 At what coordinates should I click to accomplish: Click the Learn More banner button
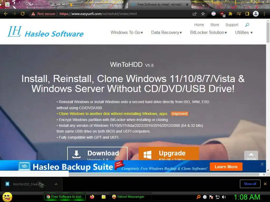[226, 166]
